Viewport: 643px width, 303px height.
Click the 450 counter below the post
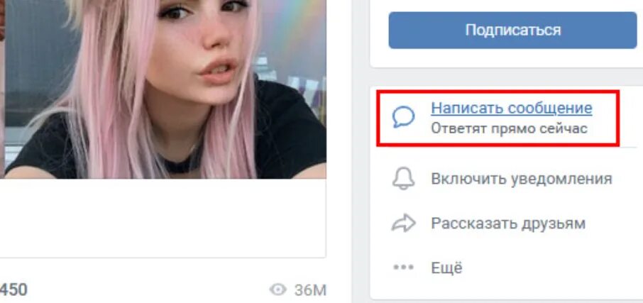(13, 290)
